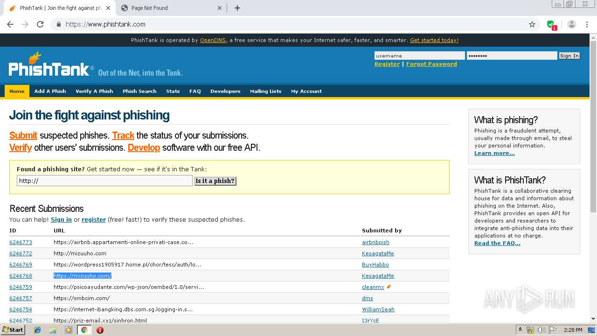Reload the page with the refresh icon
The height and width of the screenshot is (336, 597).
point(40,24)
